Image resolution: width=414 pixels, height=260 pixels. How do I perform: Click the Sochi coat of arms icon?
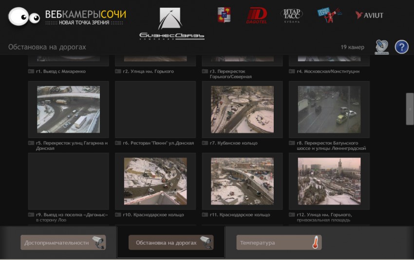(x=224, y=15)
